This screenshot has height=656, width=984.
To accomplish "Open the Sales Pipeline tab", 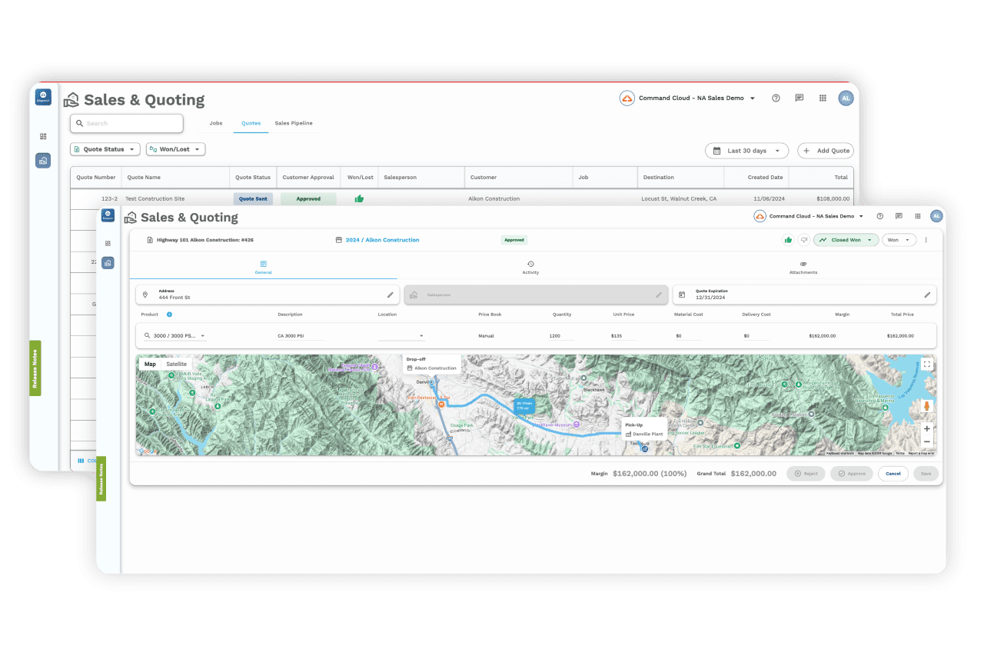I will [x=294, y=123].
